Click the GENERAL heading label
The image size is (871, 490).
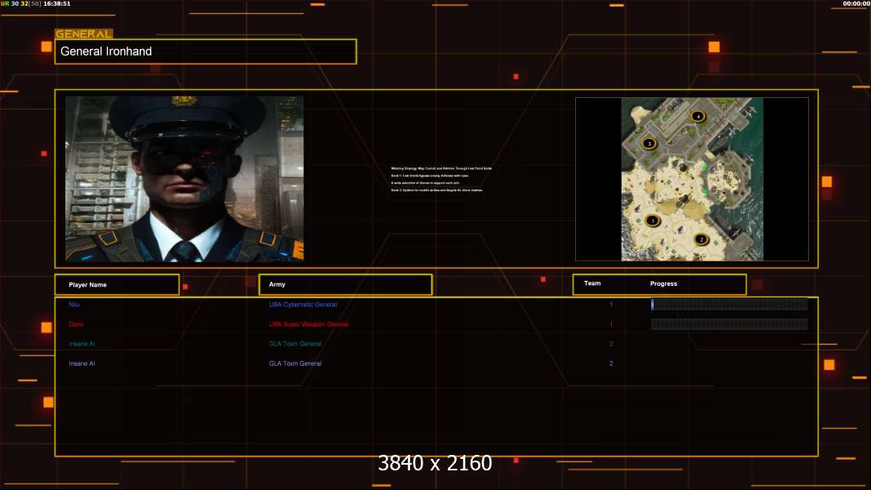(84, 33)
